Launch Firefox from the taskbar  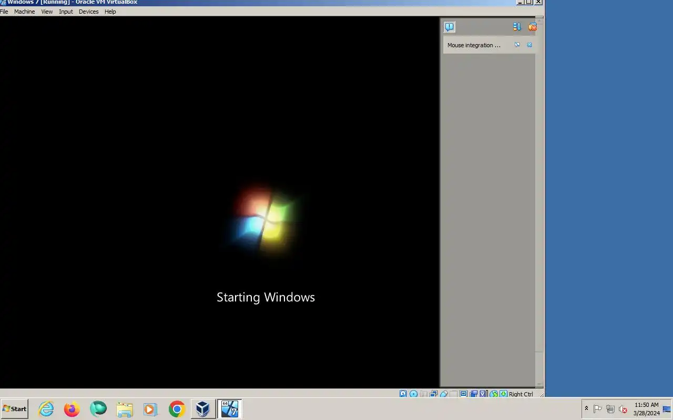tap(72, 409)
